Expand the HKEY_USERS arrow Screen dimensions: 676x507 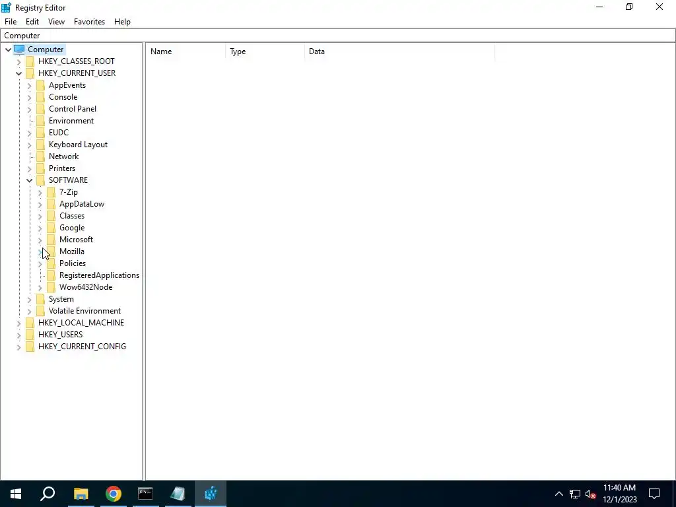coord(18,335)
